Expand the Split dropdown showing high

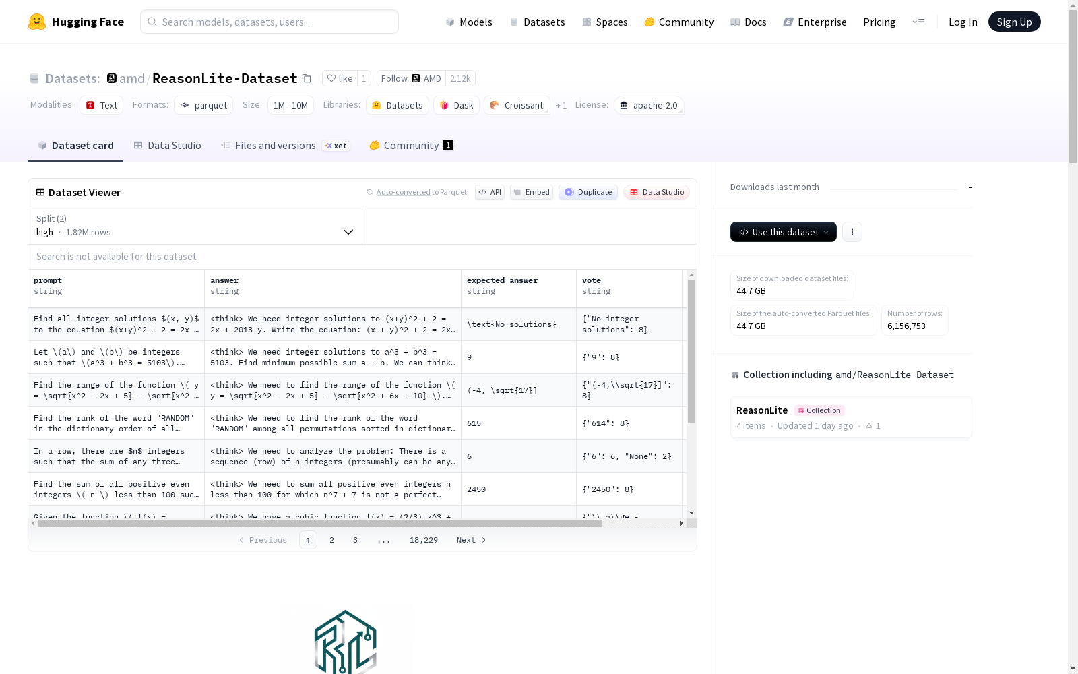click(x=195, y=225)
